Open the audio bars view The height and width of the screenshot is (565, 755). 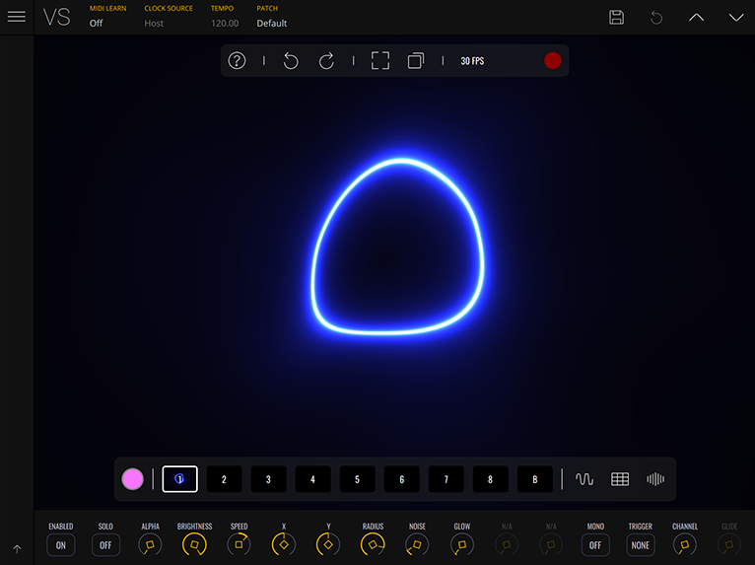pos(655,479)
